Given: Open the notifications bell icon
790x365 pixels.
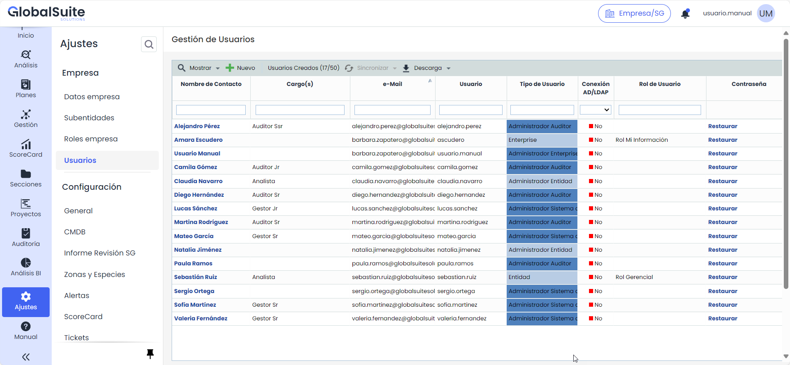Looking at the screenshot, I should pyautogui.click(x=685, y=14).
